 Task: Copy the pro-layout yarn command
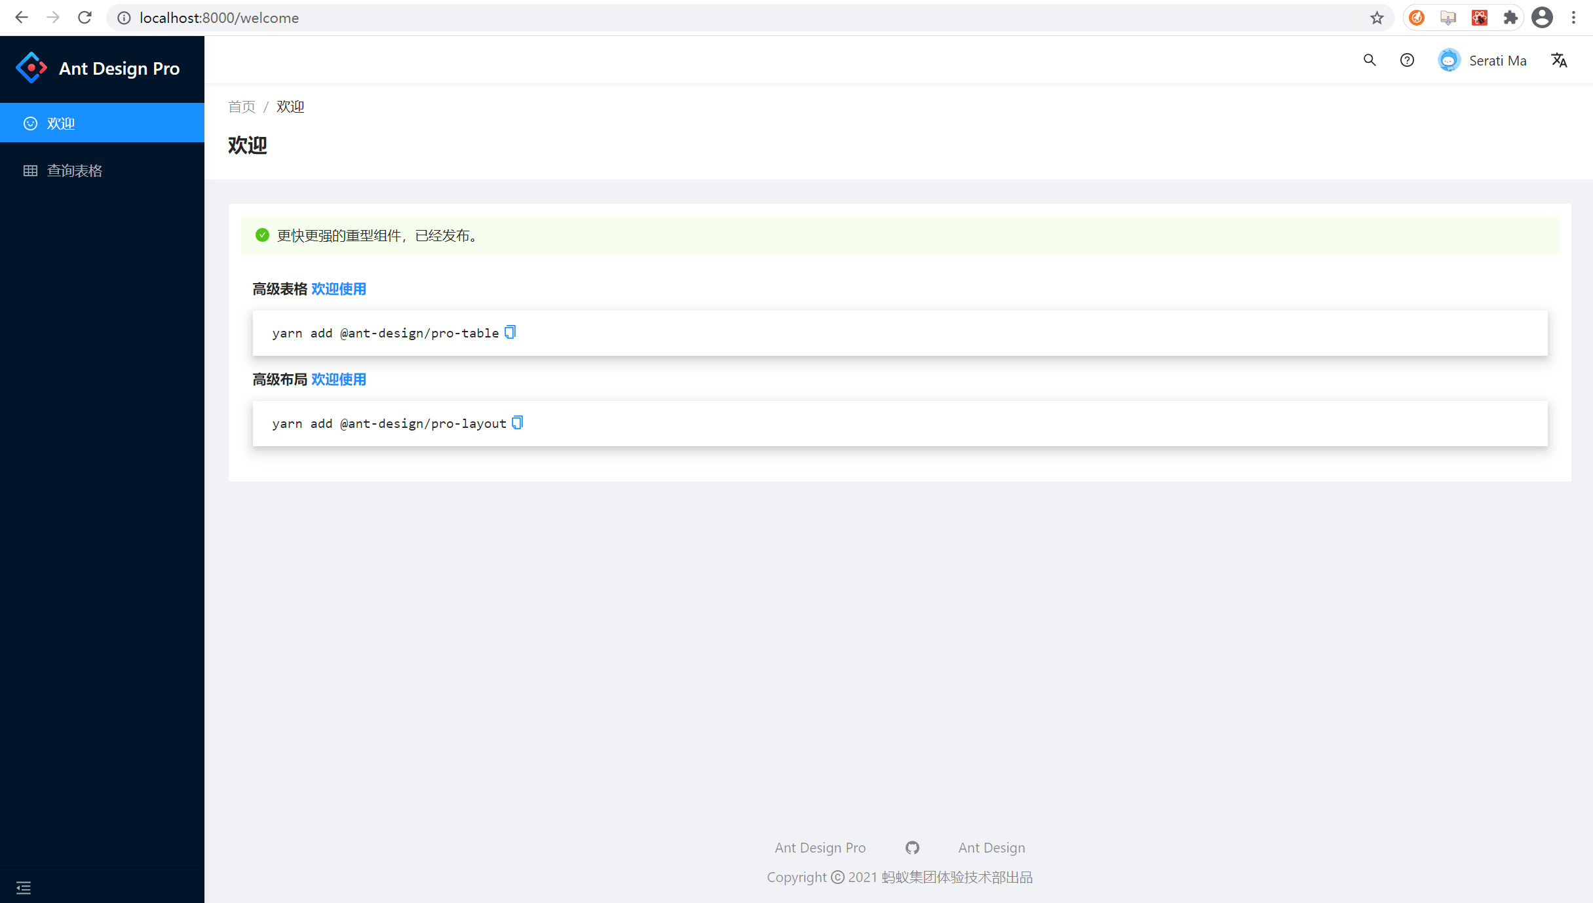coord(518,423)
